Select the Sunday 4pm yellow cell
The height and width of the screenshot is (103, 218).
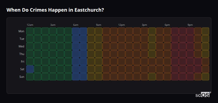[x=152, y=77]
